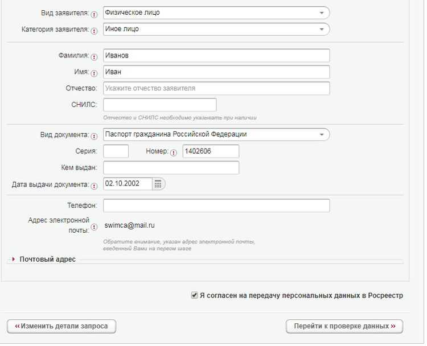Click the hint icon beside Имя label

coord(94,73)
